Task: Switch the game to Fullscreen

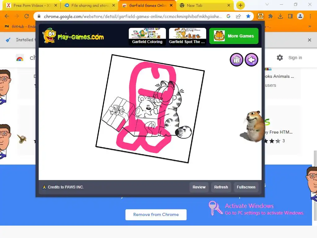Action: click(x=246, y=187)
